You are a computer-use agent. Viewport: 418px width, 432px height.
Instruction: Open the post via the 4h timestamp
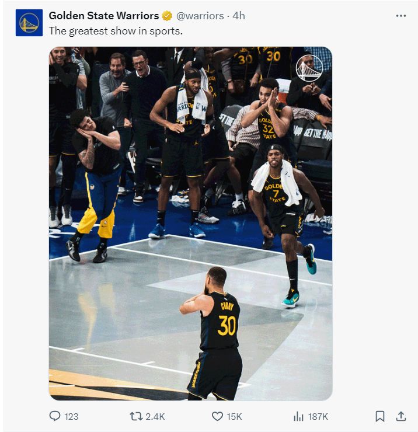coord(239,16)
